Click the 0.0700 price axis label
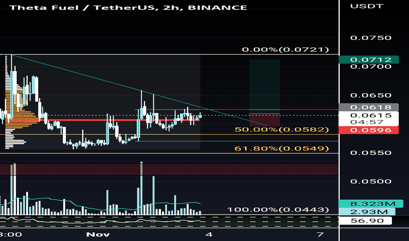 pyautogui.click(x=371, y=67)
